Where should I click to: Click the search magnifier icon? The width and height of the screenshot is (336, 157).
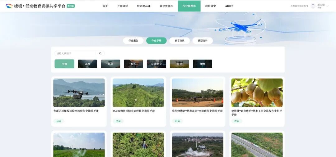[100, 53]
